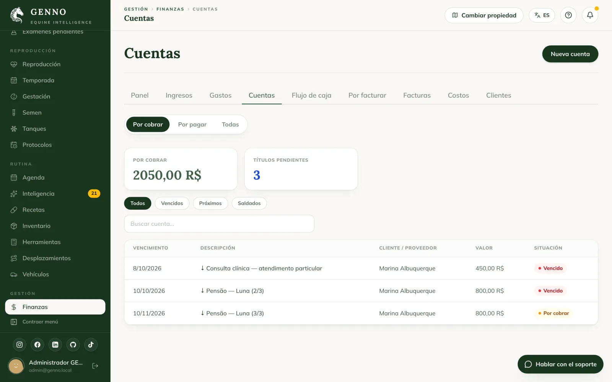Switch to the Panel tab

[140, 95]
